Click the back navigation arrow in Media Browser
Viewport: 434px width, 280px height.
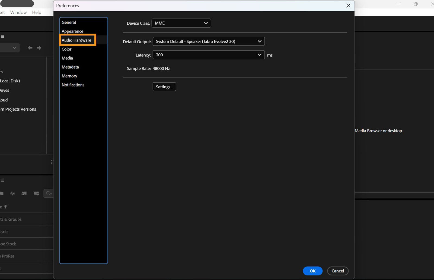click(30, 48)
